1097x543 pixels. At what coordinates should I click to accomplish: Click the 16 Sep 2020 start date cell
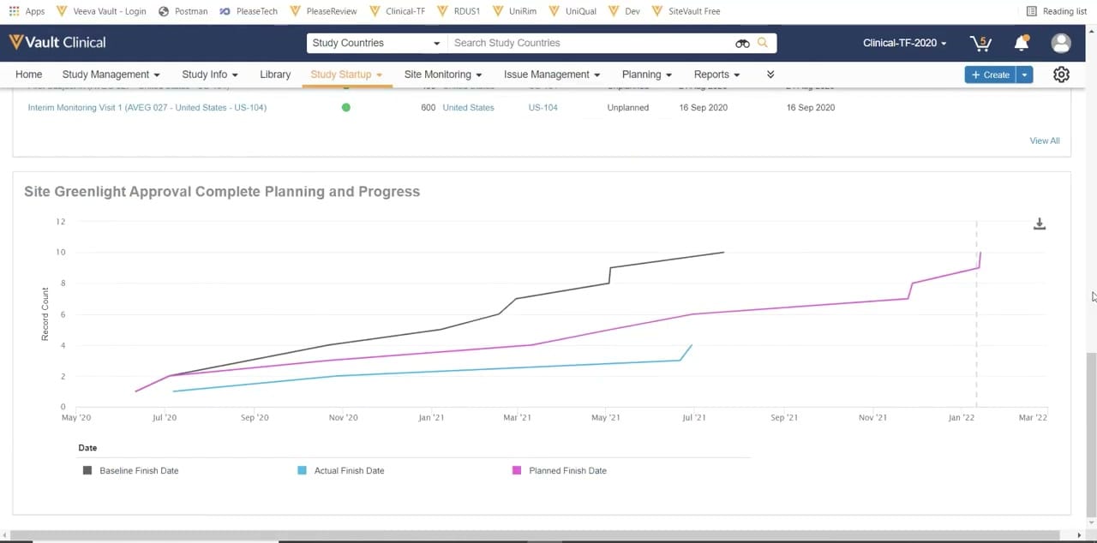pyautogui.click(x=703, y=108)
